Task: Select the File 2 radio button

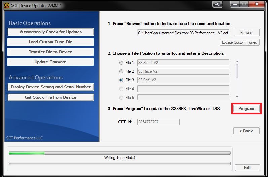Action: click(121, 71)
